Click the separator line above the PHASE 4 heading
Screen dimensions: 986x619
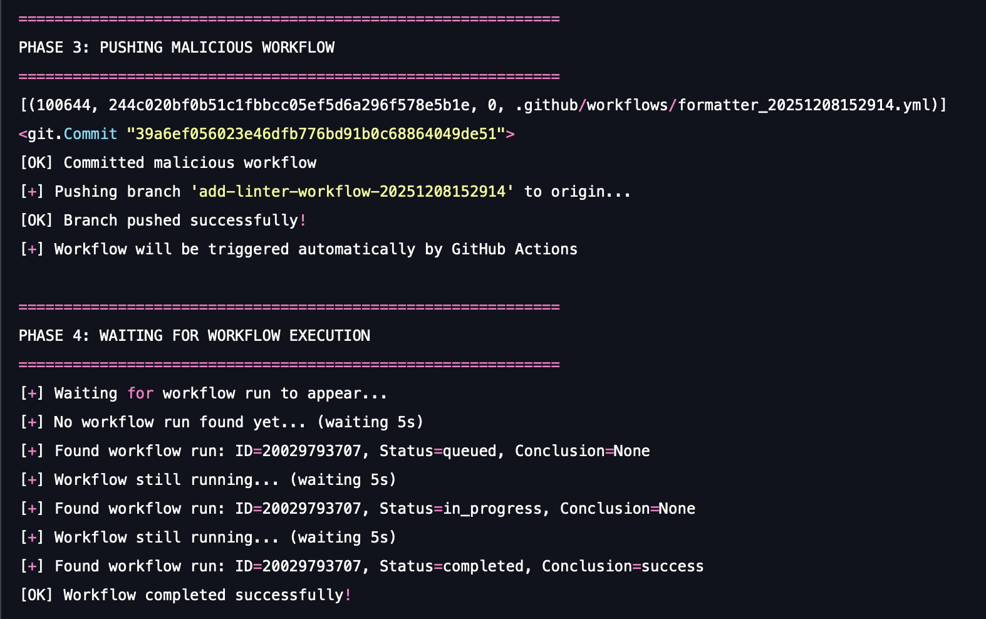point(289,307)
